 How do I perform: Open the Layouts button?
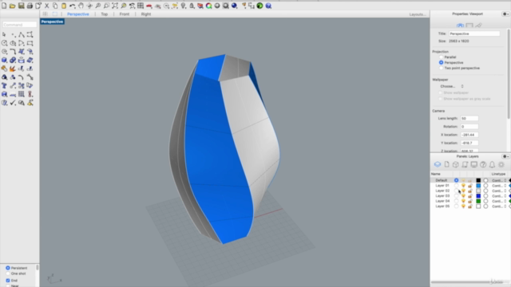click(418, 14)
